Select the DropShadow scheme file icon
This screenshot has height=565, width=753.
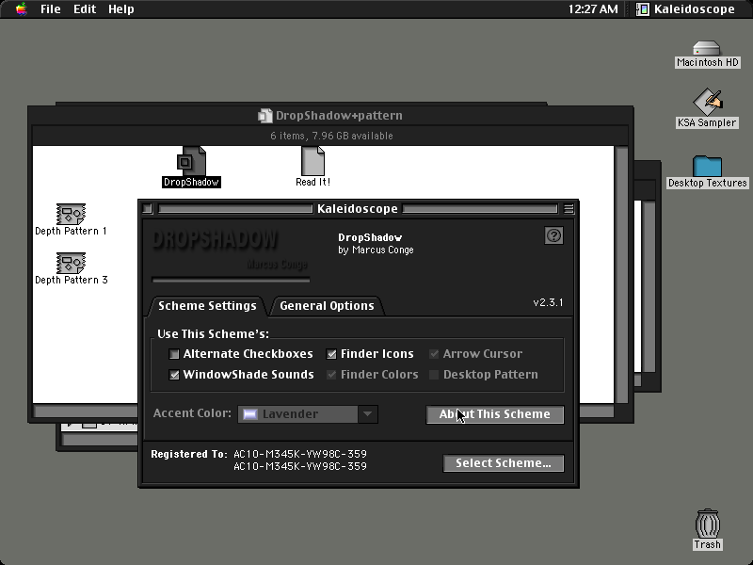[x=191, y=167]
